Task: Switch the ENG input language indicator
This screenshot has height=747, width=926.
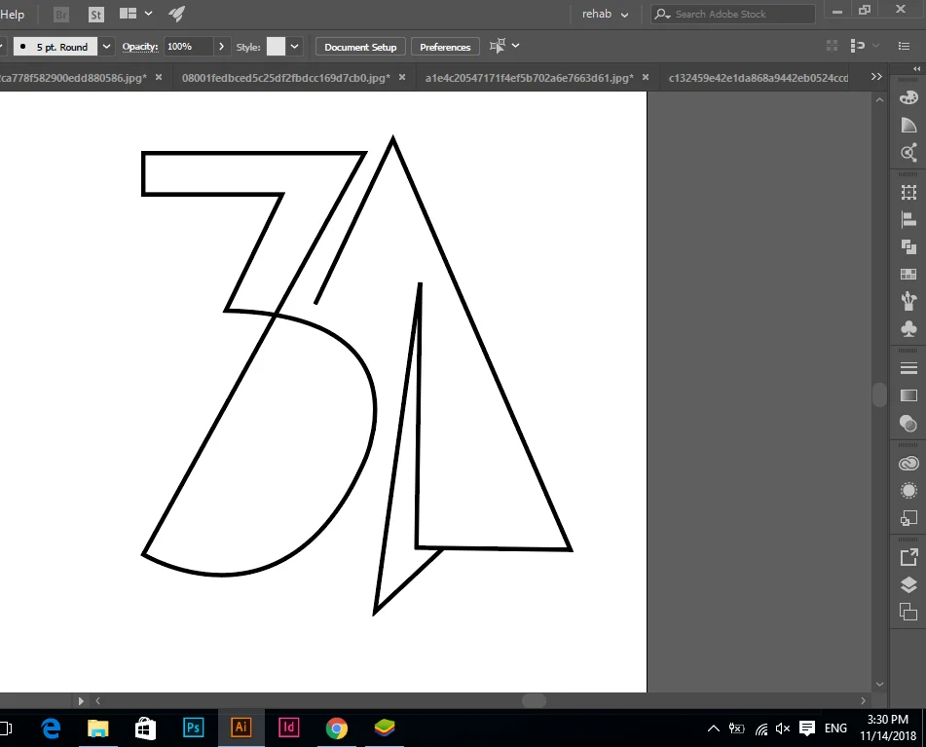Action: (x=835, y=728)
